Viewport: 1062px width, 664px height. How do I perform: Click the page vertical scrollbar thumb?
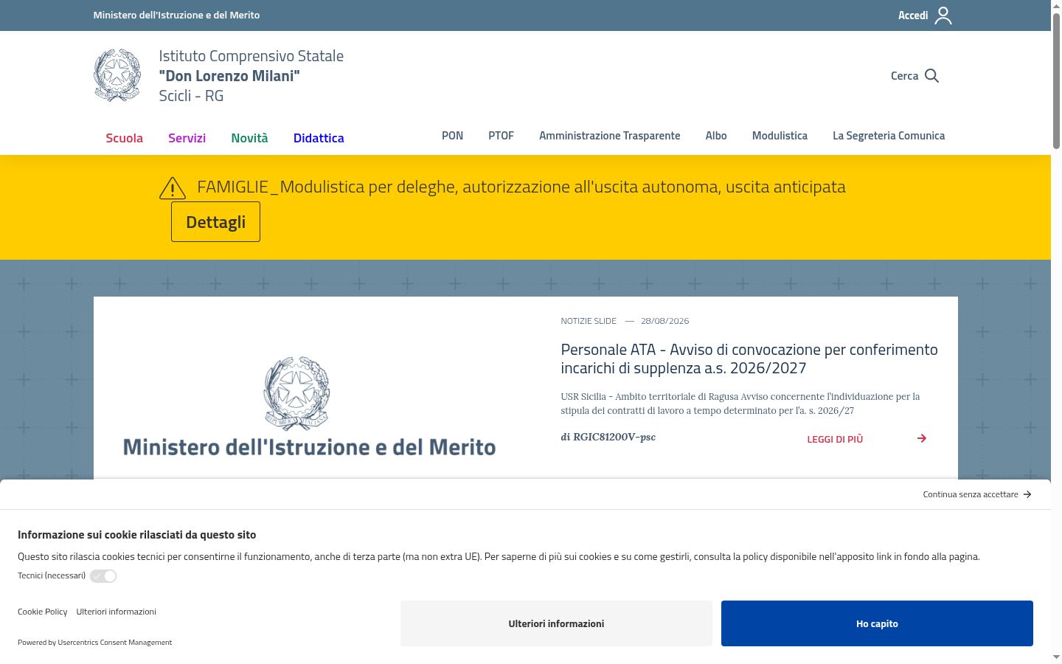1056,81
